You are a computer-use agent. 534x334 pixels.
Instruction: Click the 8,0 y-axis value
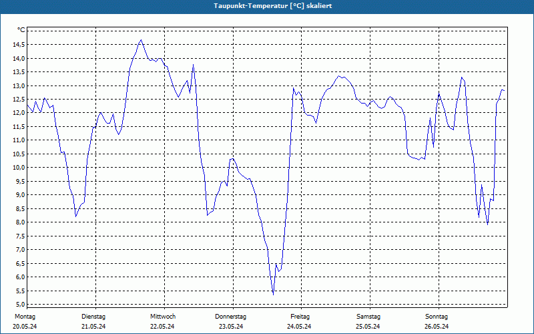[21, 222]
